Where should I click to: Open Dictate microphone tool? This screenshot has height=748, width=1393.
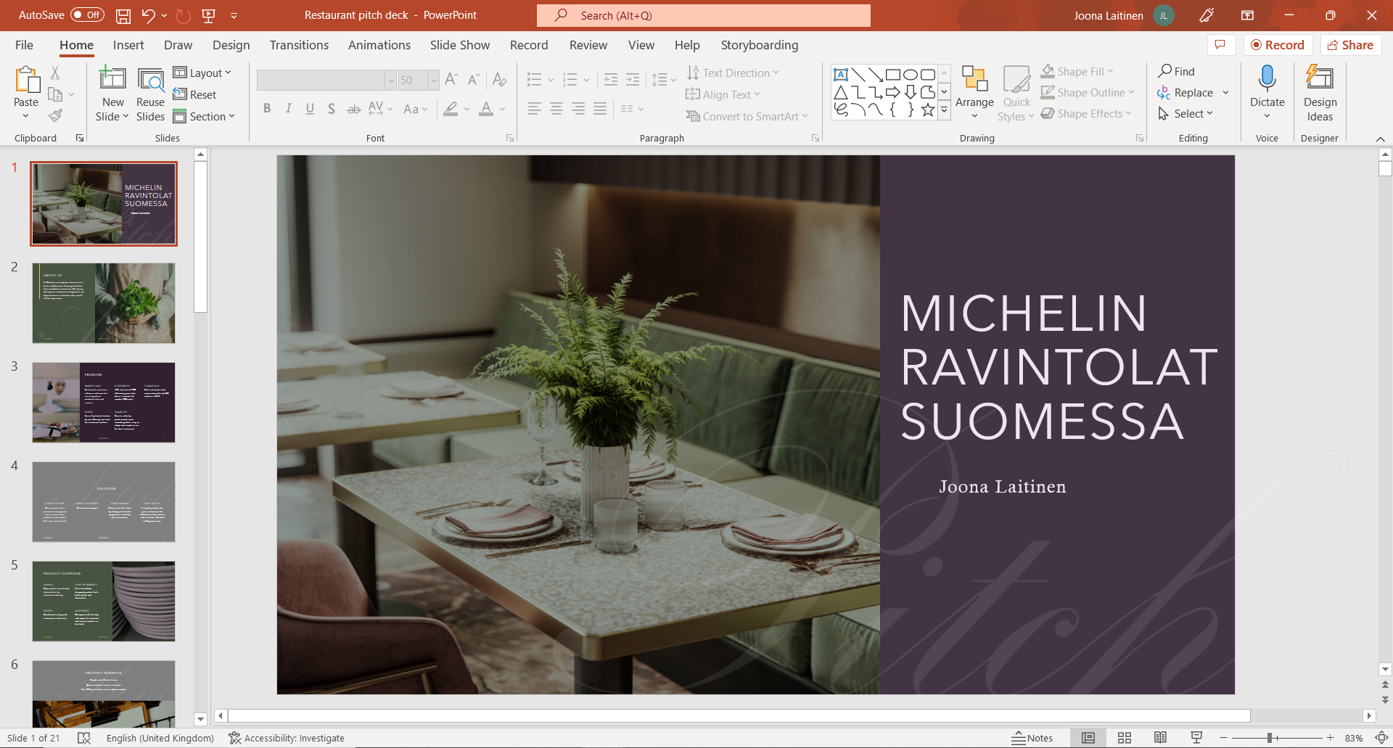[1267, 78]
